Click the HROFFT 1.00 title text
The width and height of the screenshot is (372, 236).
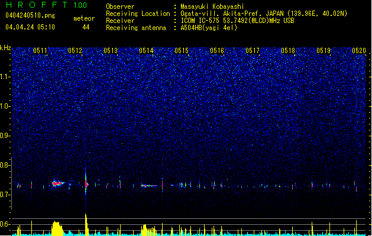coord(47,5)
